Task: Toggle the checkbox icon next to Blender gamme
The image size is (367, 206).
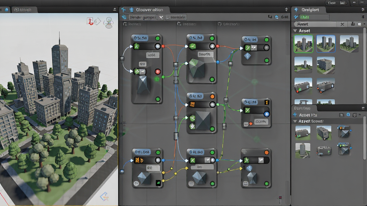Action: [x=161, y=17]
